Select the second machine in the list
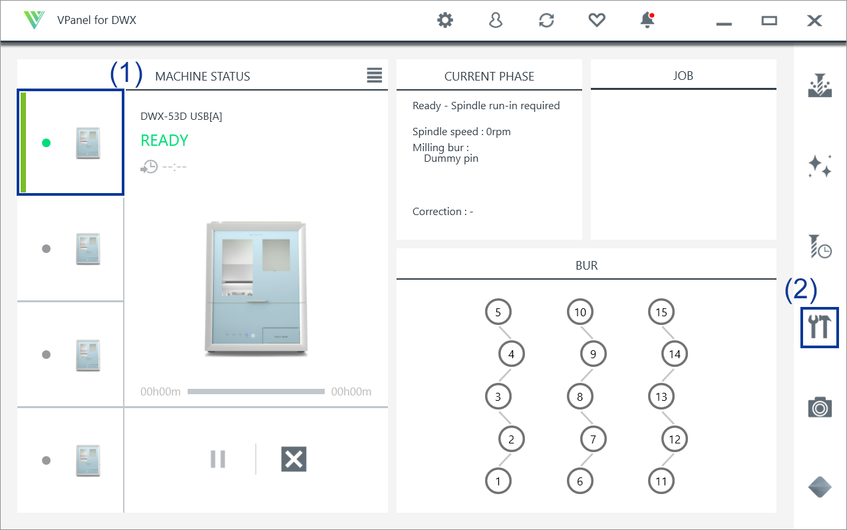Image resolution: width=847 pixels, height=530 pixels. coord(71,249)
